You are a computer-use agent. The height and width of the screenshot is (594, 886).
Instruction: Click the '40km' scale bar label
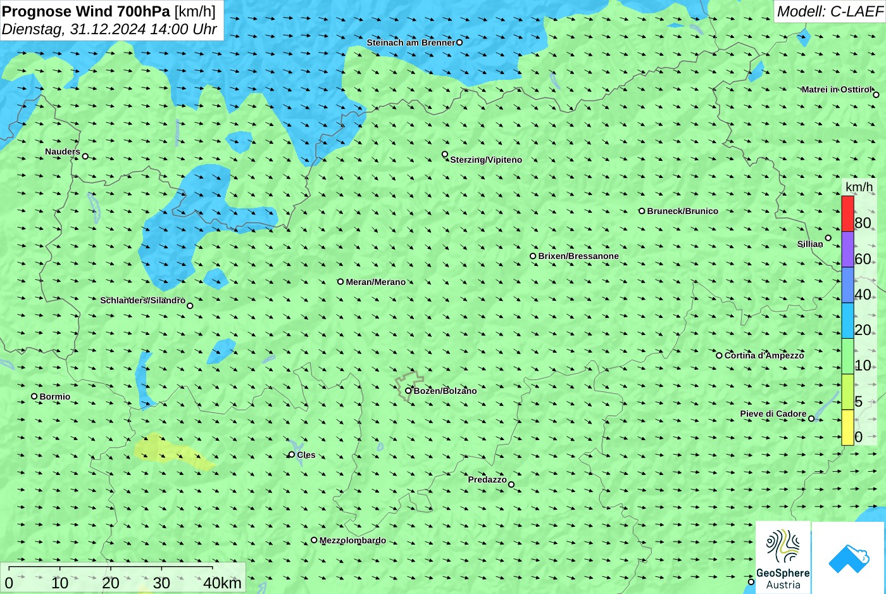[x=222, y=583]
